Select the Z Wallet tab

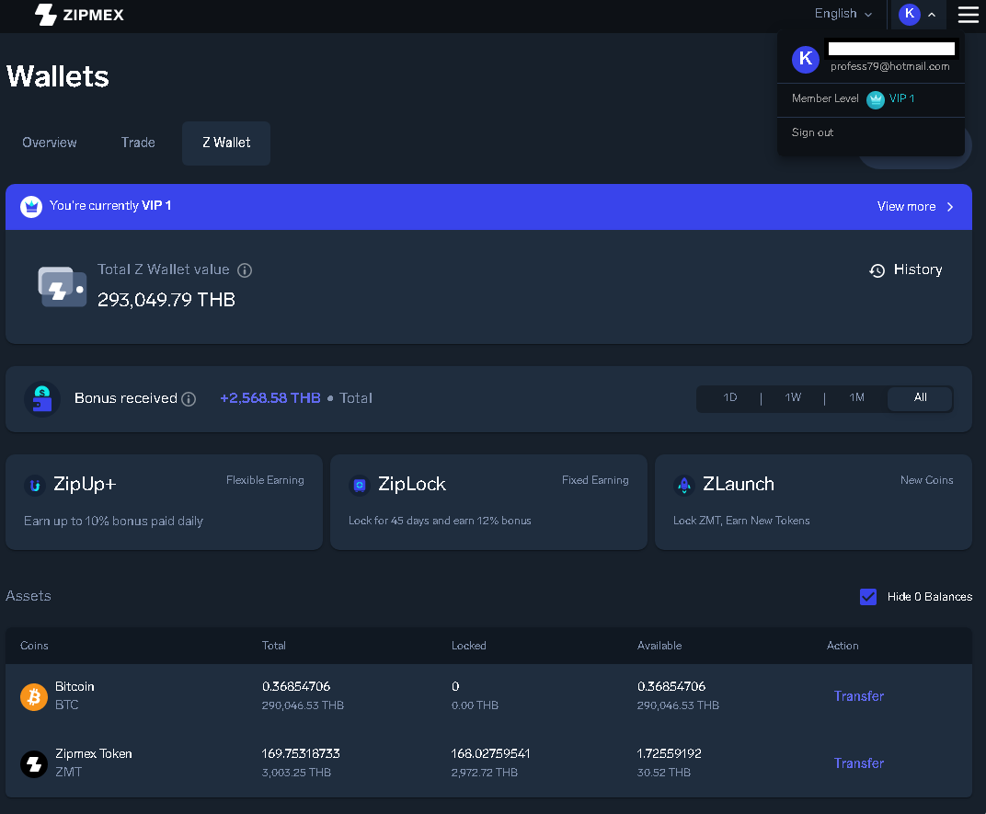(226, 143)
